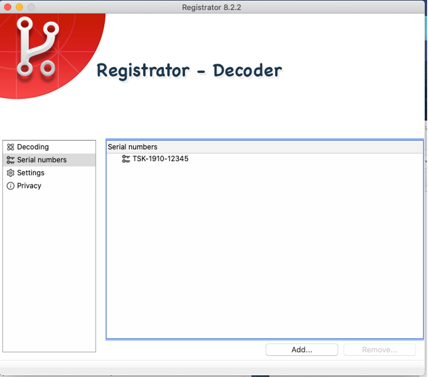Click the Decoding atom icon in sidebar

click(x=11, y=147)
